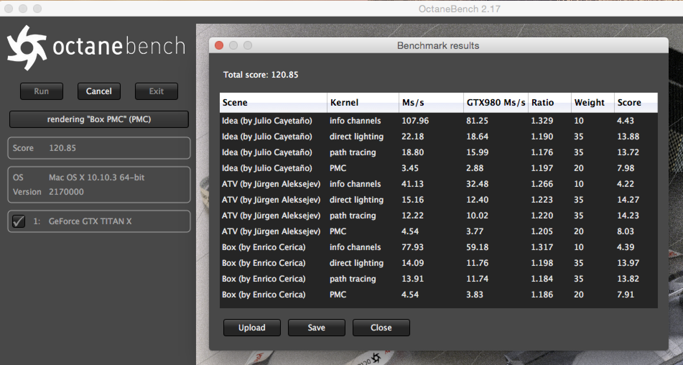Click the Run button
This screenshot has width=683, height=365.
coord(42,91)
